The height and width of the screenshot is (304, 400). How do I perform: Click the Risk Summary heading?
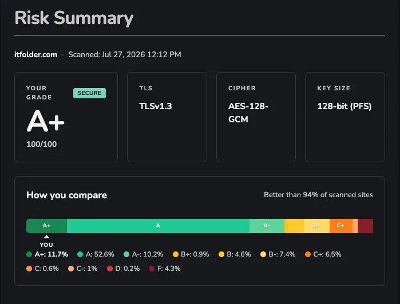(x=74, y=18)
